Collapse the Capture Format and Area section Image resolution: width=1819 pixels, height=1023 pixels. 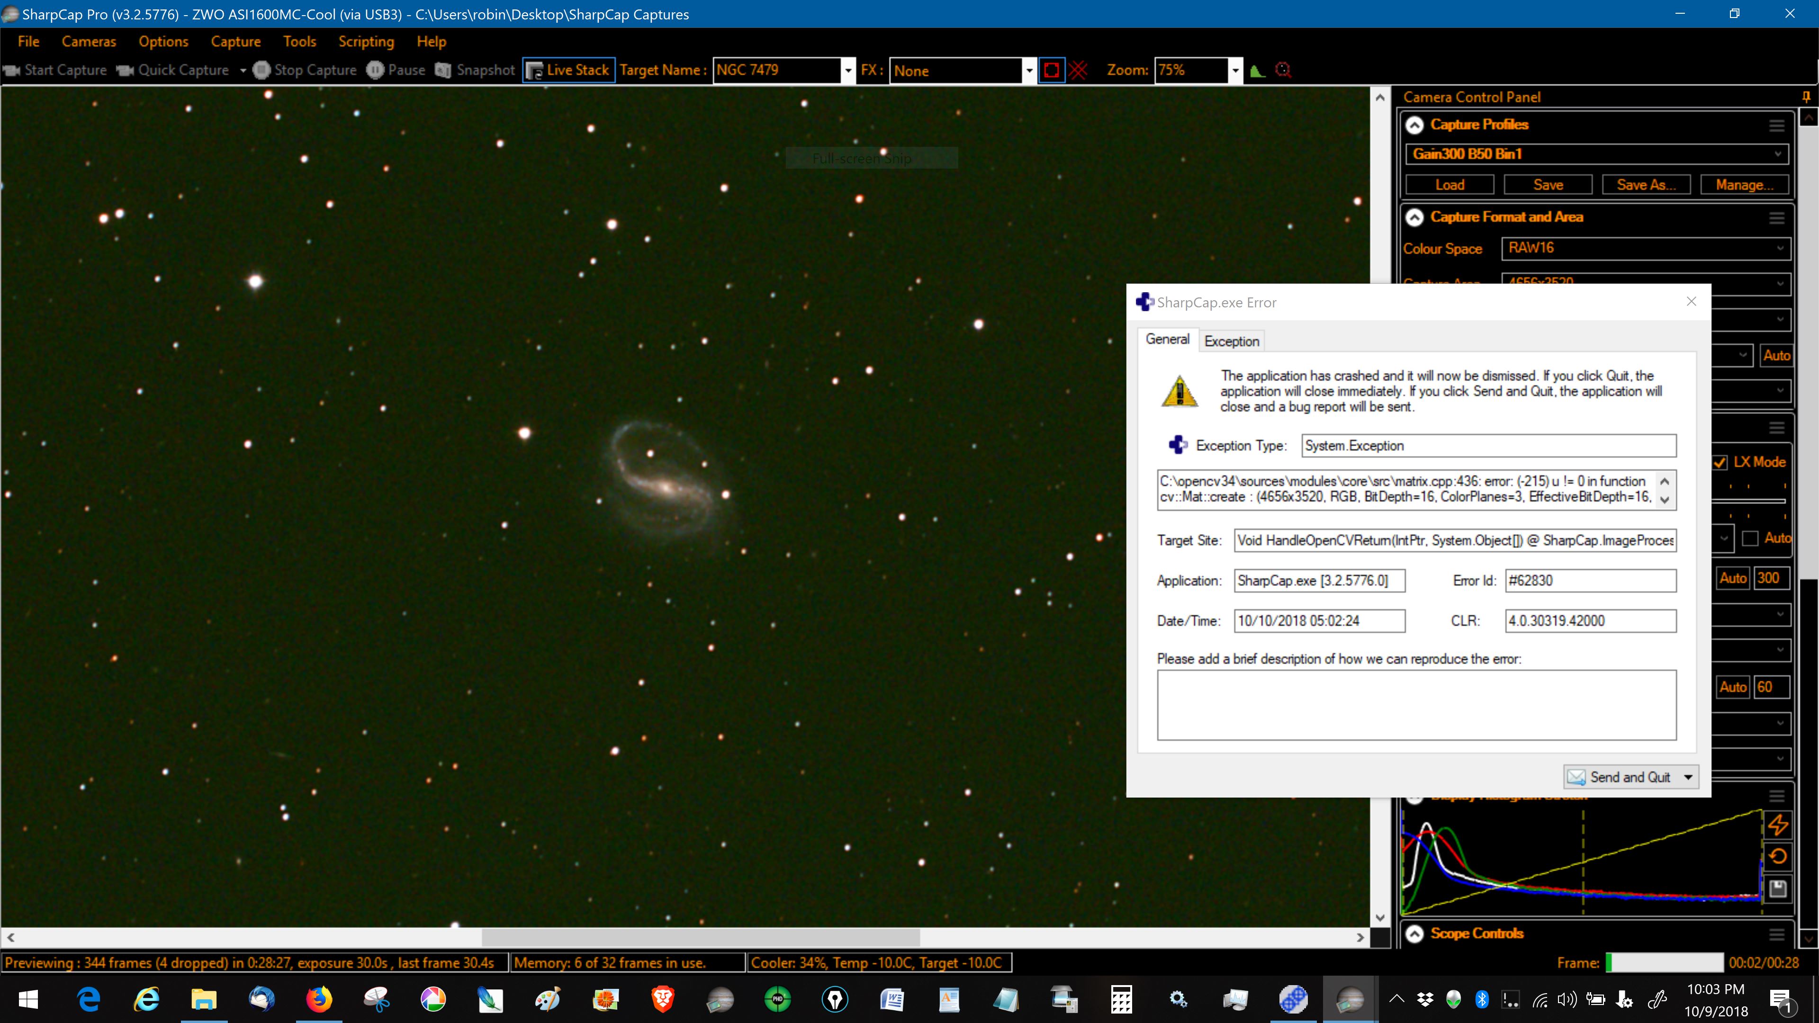coord(1414,218)
